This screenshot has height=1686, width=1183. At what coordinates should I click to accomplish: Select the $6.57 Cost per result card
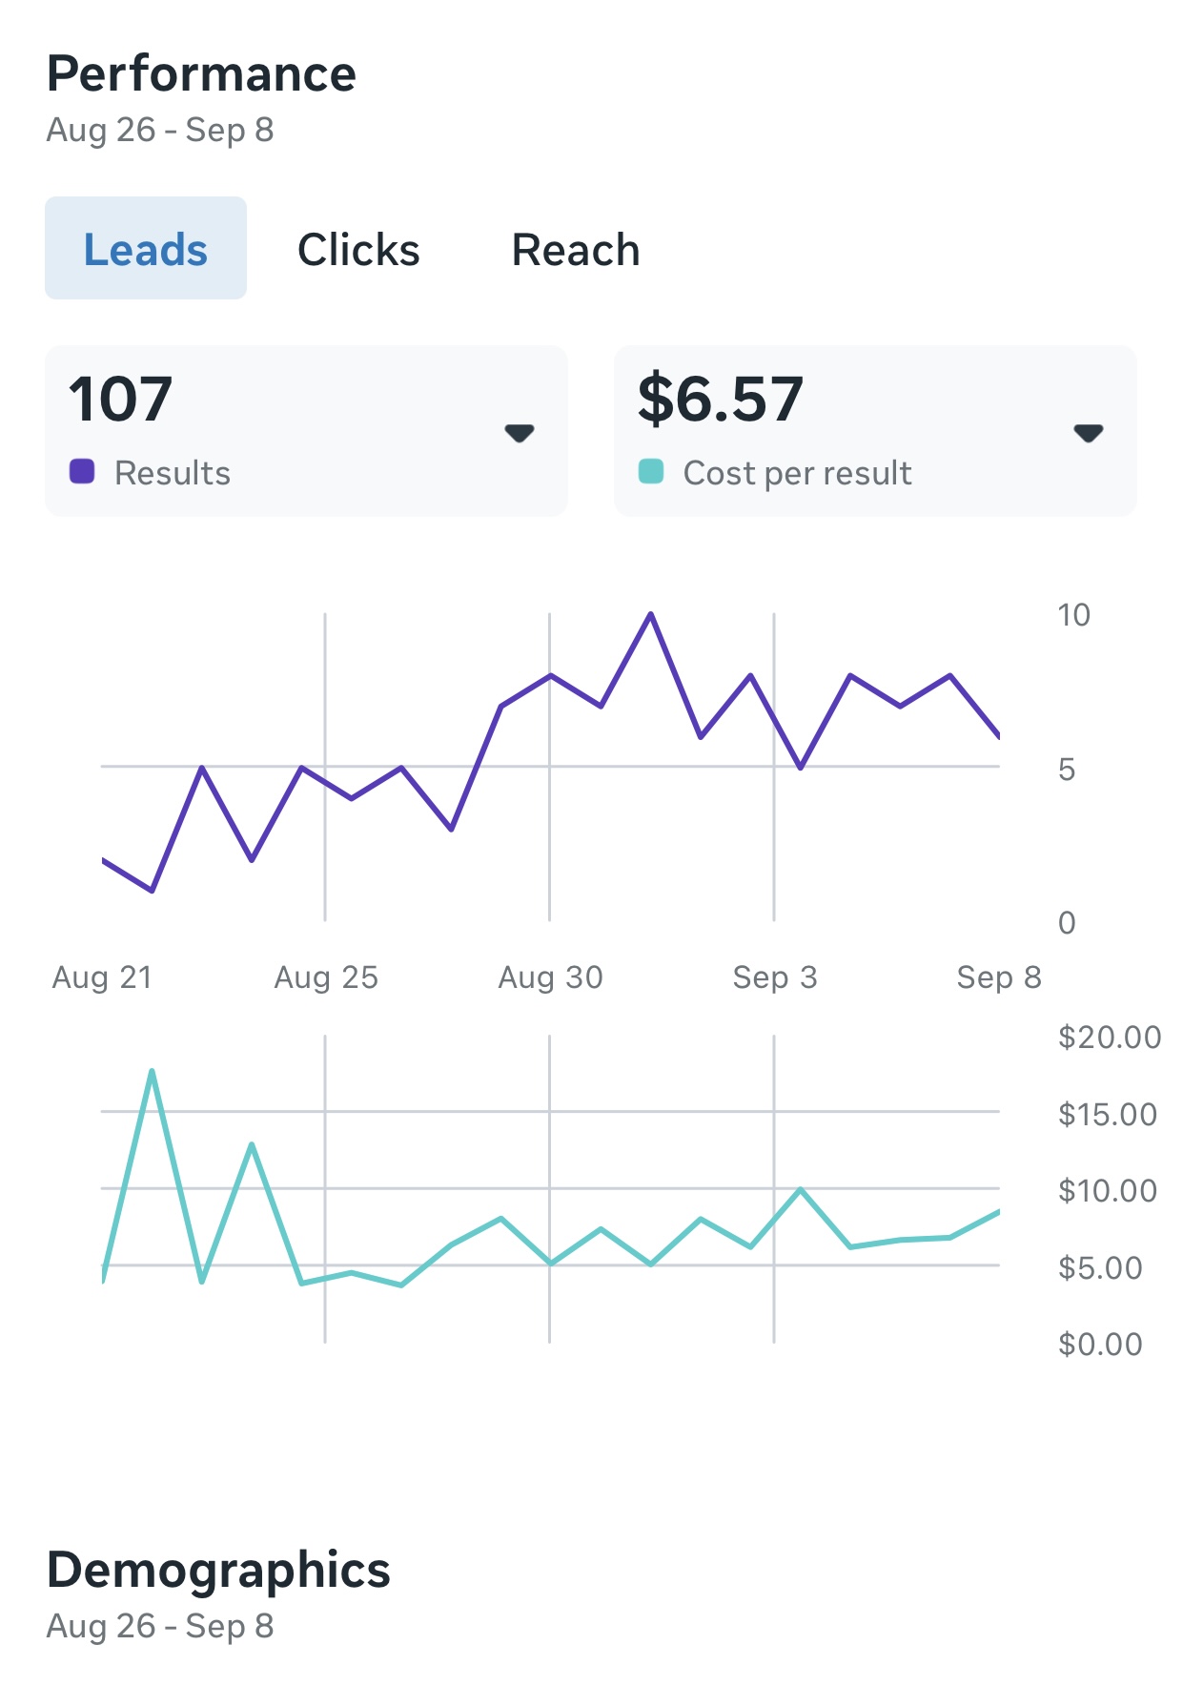coord(874,429)
